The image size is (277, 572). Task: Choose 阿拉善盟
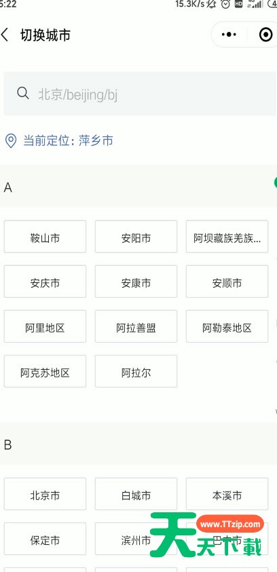click(x=136, y=326)
